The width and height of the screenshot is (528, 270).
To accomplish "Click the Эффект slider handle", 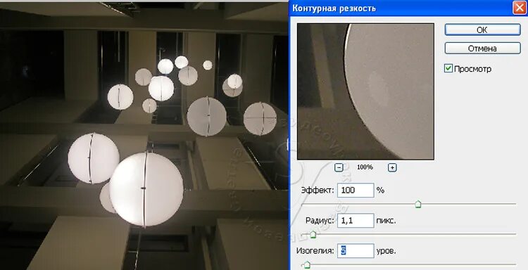I will 418,204.
